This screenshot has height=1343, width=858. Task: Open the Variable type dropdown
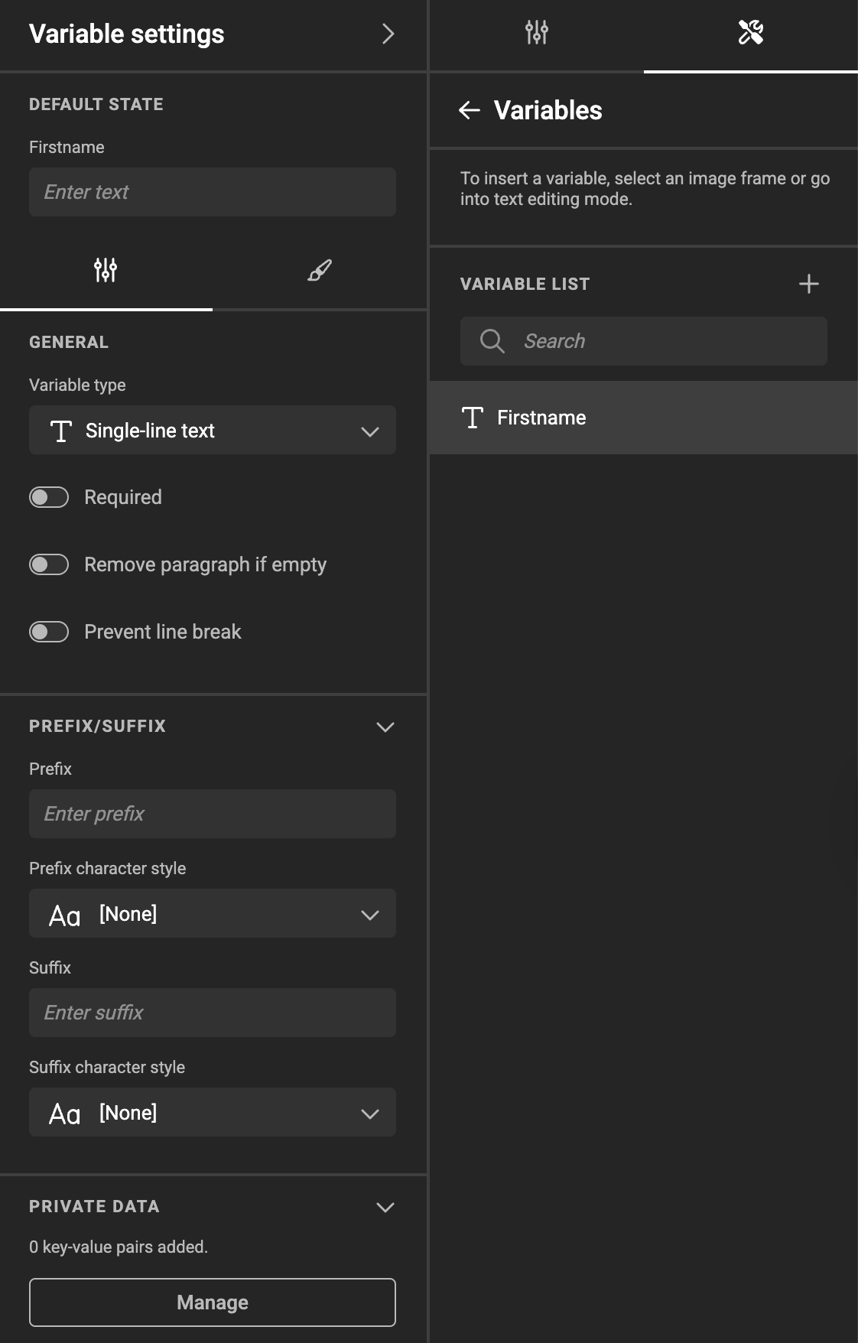pyautogui.click(x=213, y=430)
